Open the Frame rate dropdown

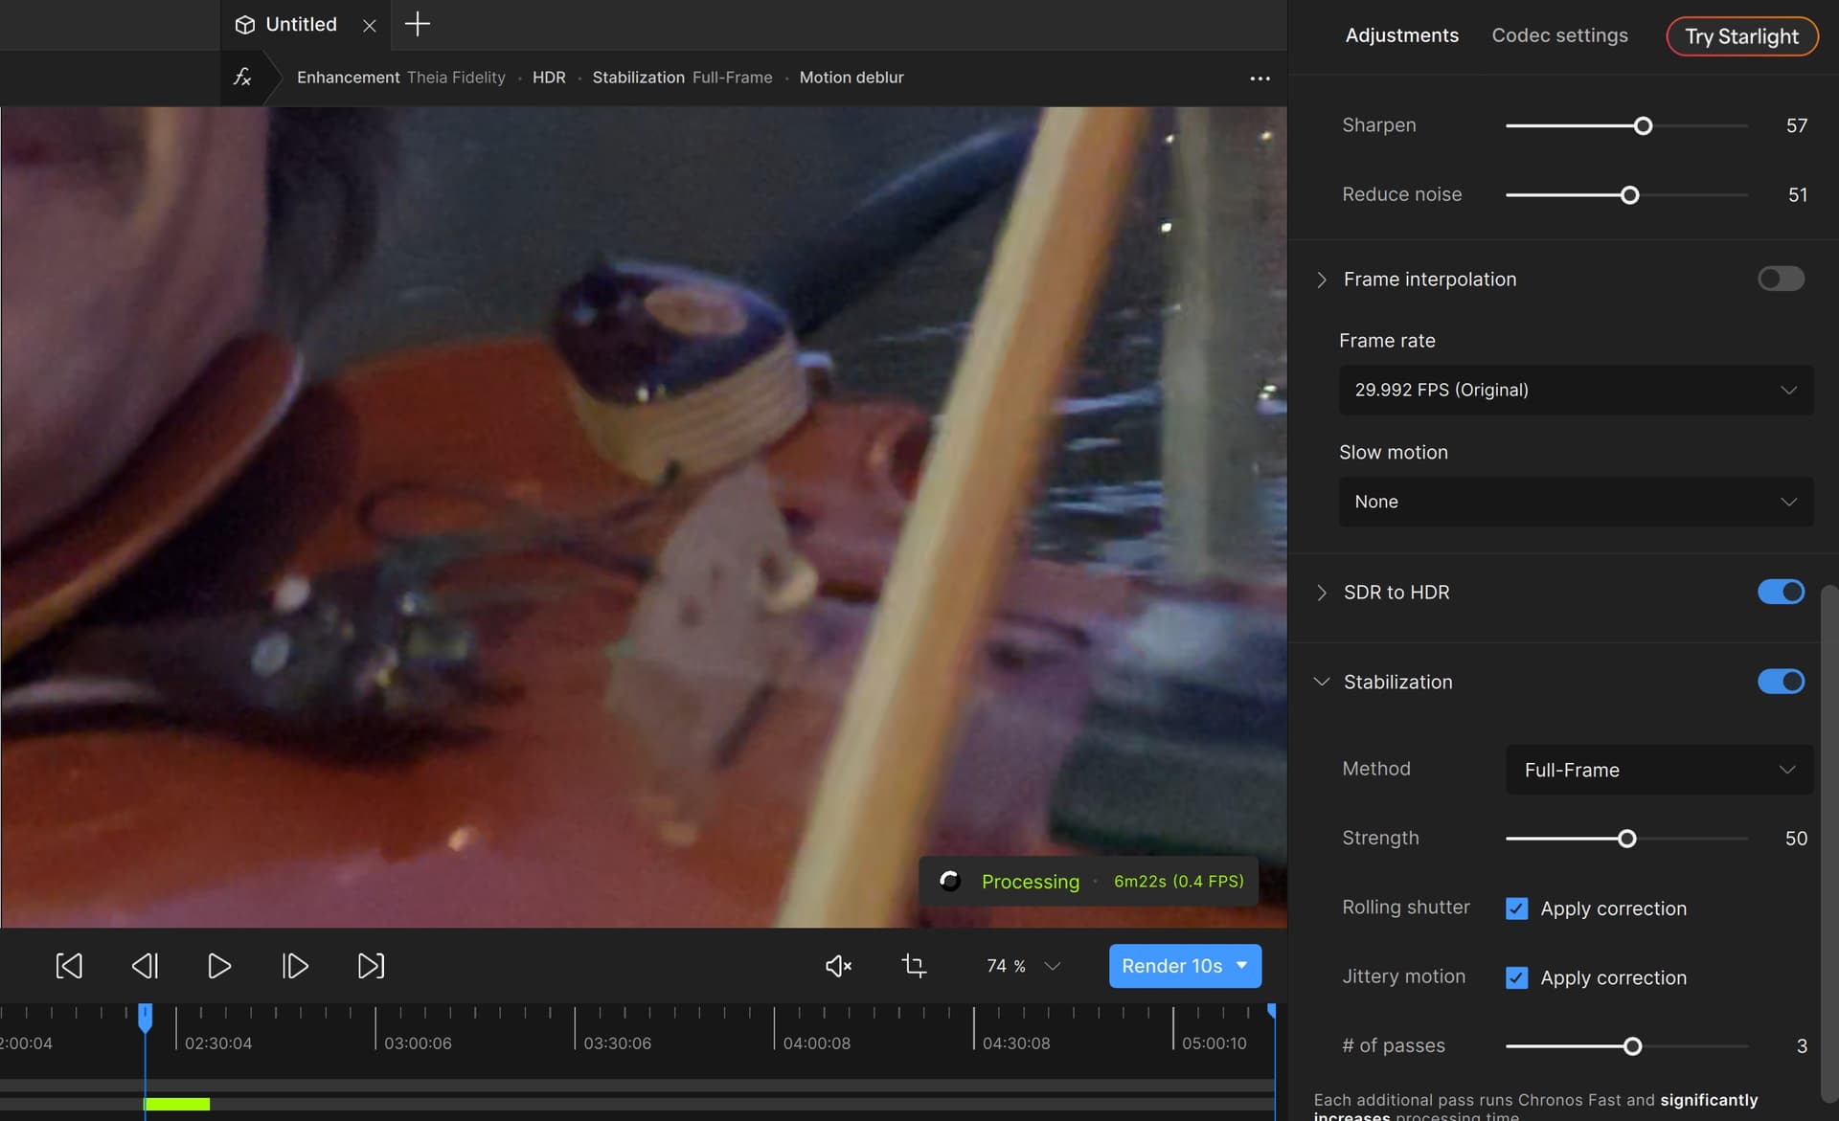pos(1576,390)
